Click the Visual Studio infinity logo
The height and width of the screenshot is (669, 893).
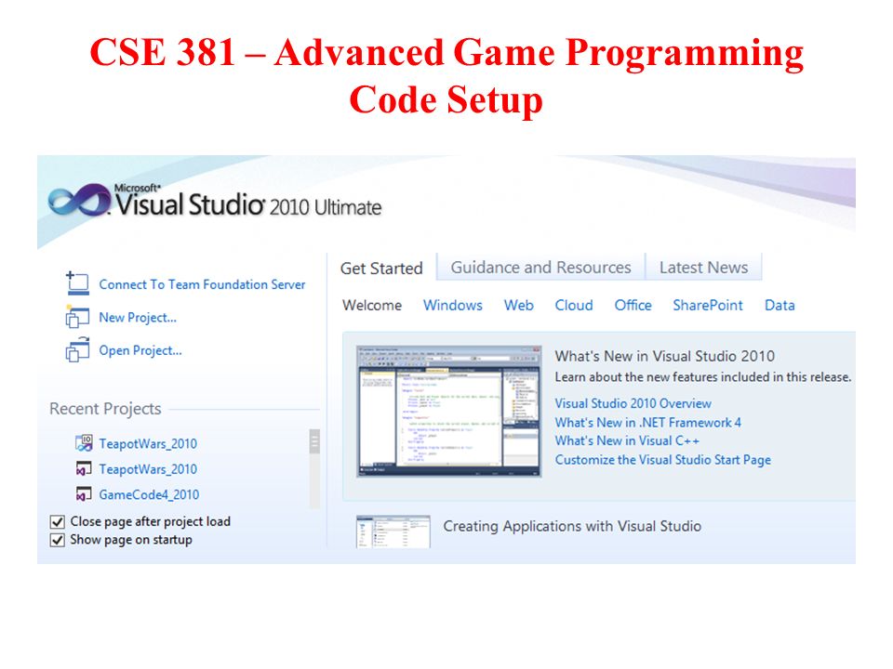click(x=80, y=200)
